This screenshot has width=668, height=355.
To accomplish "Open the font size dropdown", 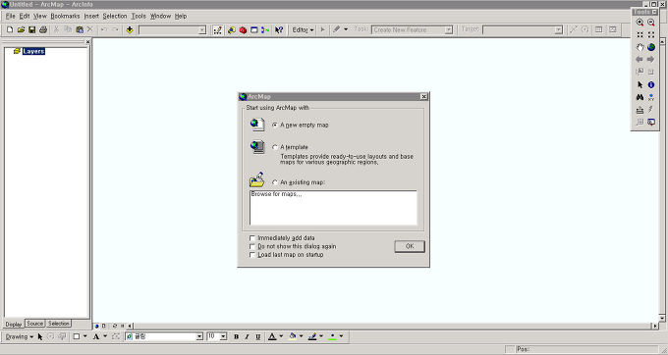I will (223, 336).
